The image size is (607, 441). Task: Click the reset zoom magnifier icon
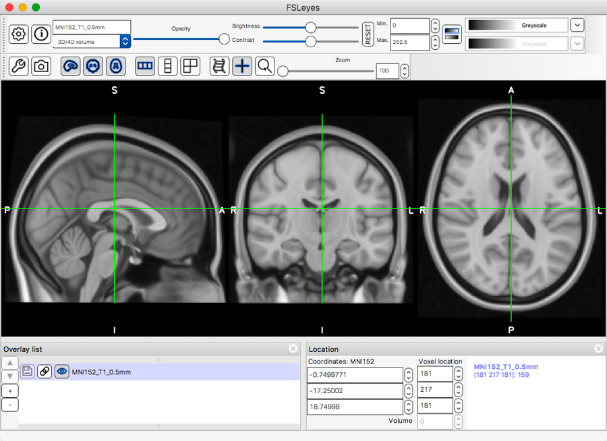coord(265,66)
